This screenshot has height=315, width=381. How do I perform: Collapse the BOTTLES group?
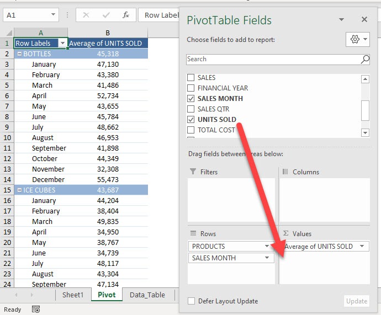click(19, 54)
